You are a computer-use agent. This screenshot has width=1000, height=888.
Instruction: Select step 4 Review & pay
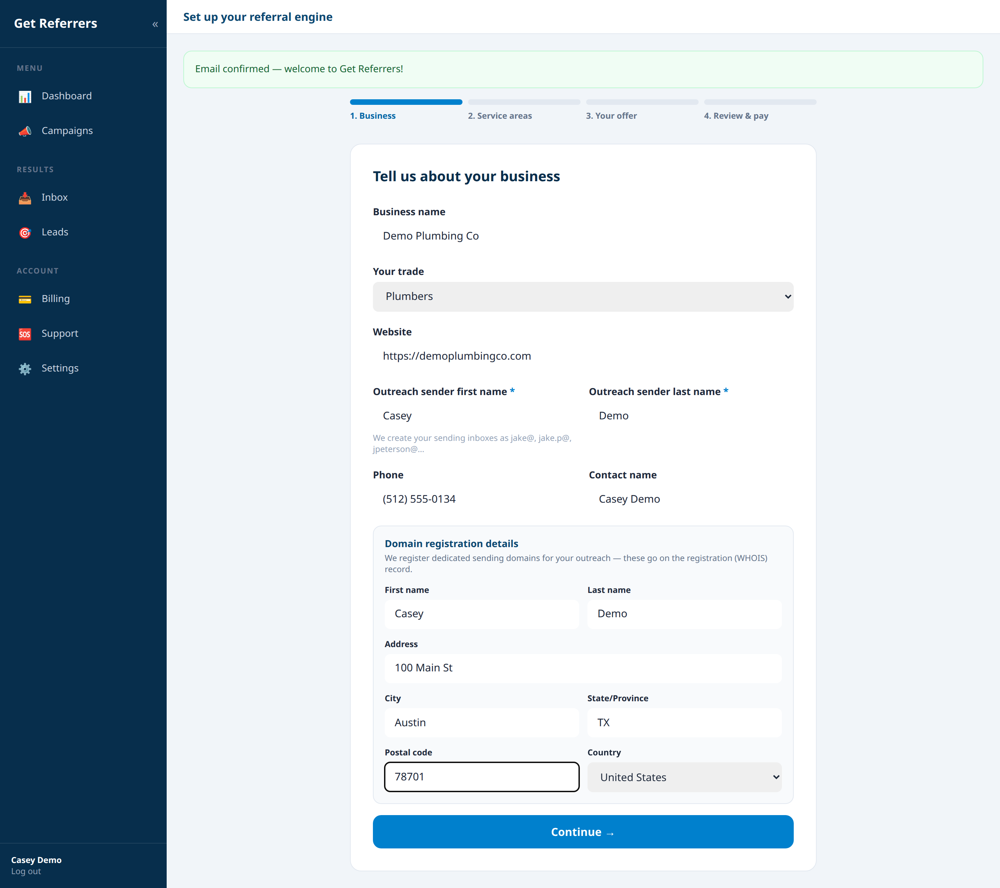pos(736,116)
